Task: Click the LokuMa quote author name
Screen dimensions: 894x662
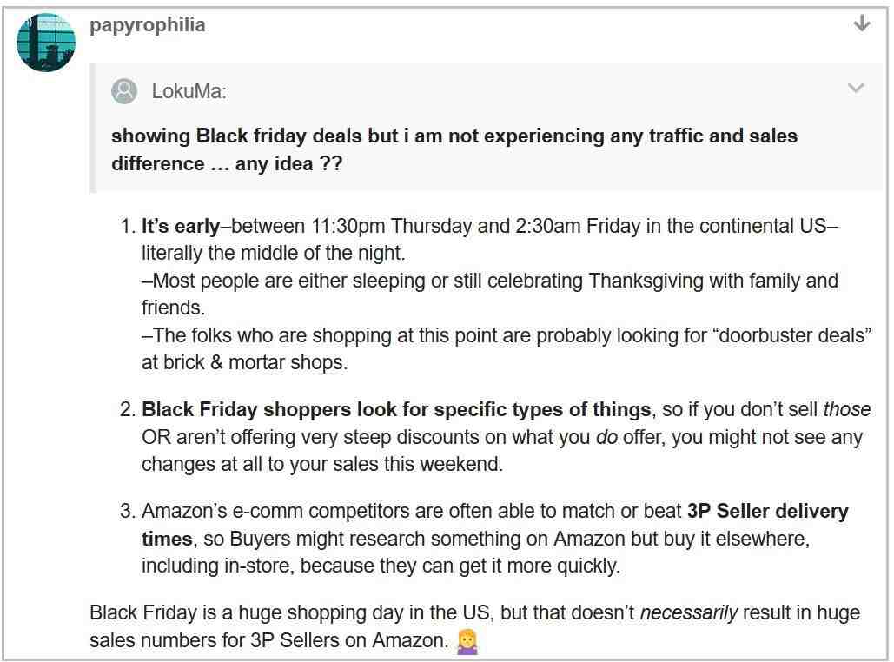Action: (189, 91)
